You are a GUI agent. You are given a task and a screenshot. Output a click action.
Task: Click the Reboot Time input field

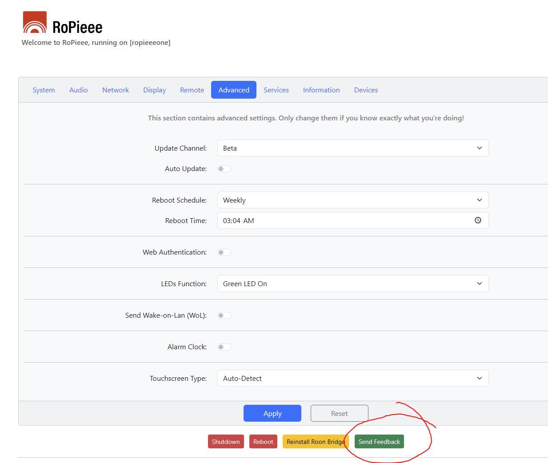(338, 220)
